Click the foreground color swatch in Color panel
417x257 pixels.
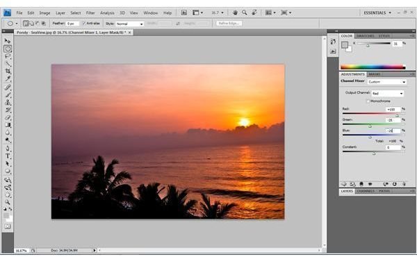345,45
